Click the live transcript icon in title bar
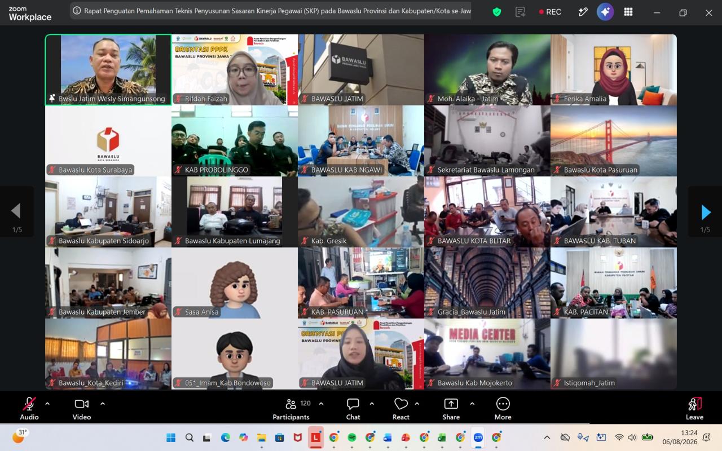The width and height of the screenshot is (722, 451). 521,12
